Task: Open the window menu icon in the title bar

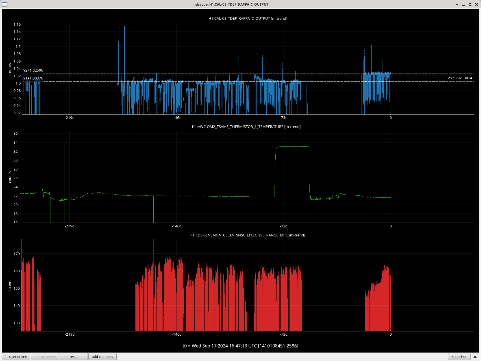Action: (4, 4)
